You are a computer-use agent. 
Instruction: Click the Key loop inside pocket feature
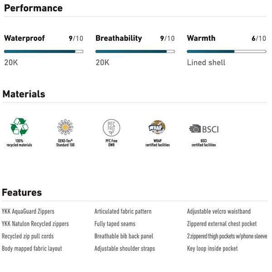(x=212, y=248)
